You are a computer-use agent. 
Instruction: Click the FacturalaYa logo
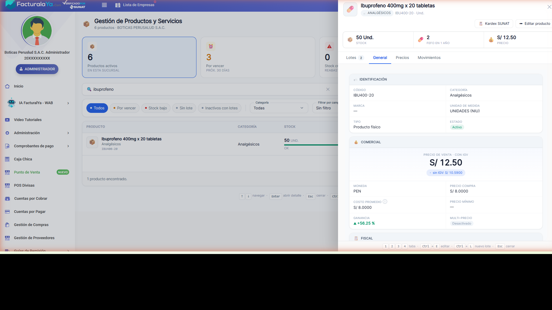click(33, 4)
